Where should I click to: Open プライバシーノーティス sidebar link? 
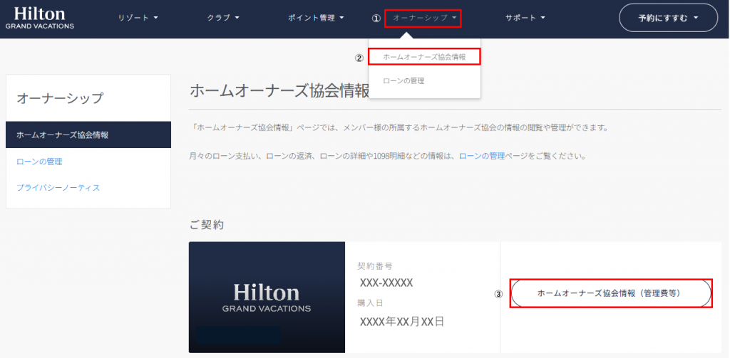coord(58,188)
